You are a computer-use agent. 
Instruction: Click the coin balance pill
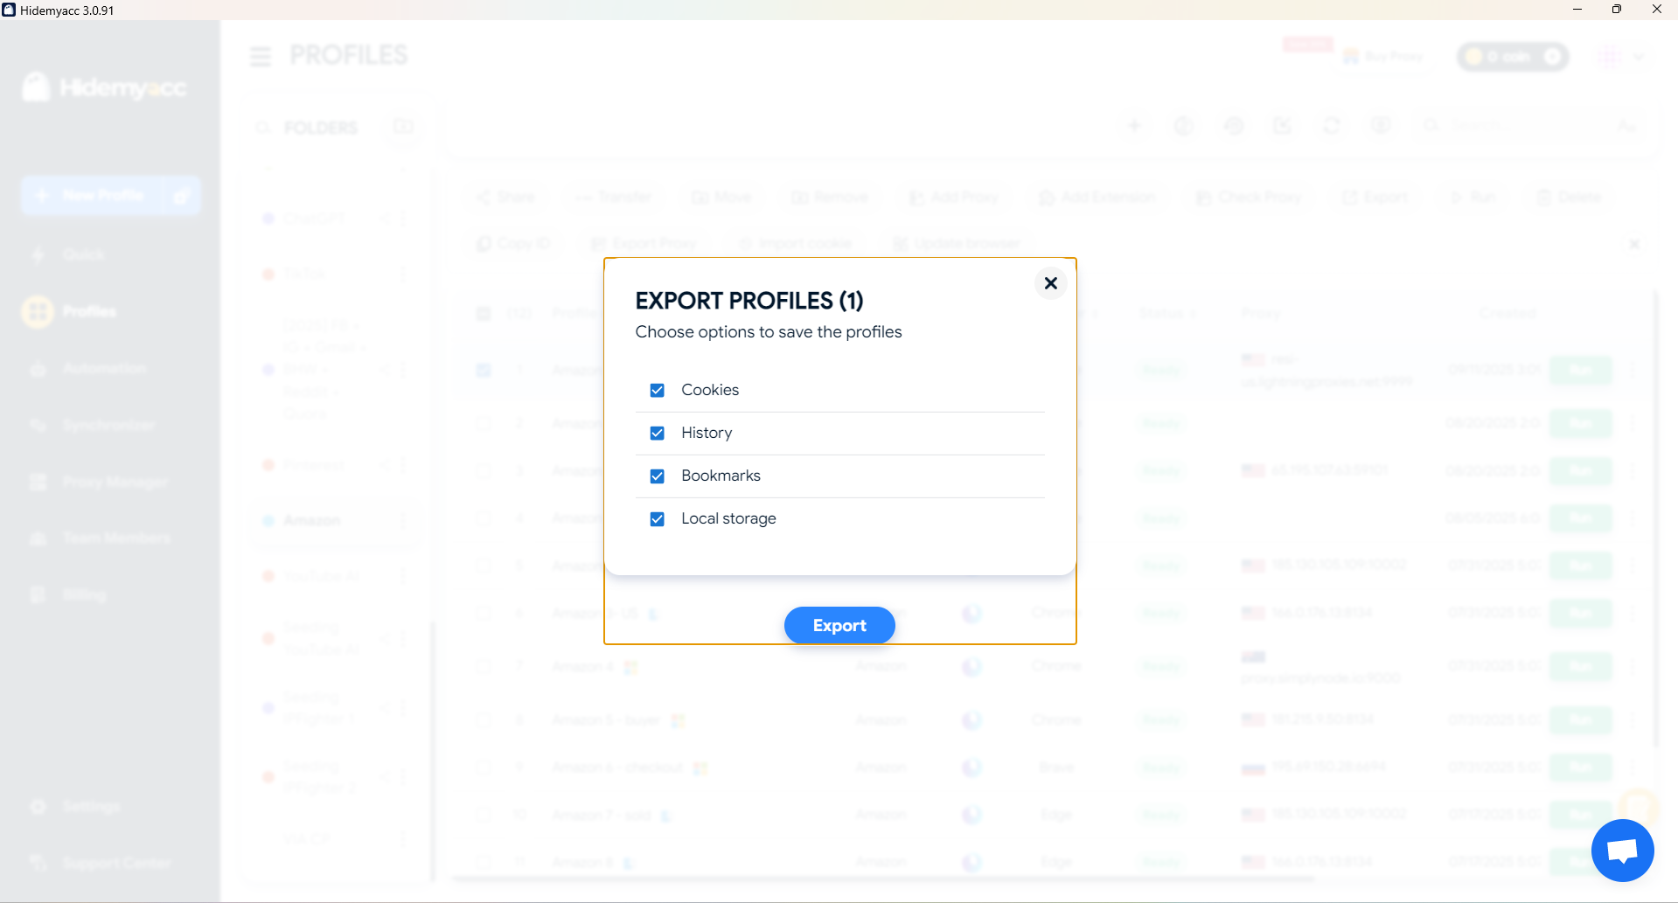(x=1512, y=57)
